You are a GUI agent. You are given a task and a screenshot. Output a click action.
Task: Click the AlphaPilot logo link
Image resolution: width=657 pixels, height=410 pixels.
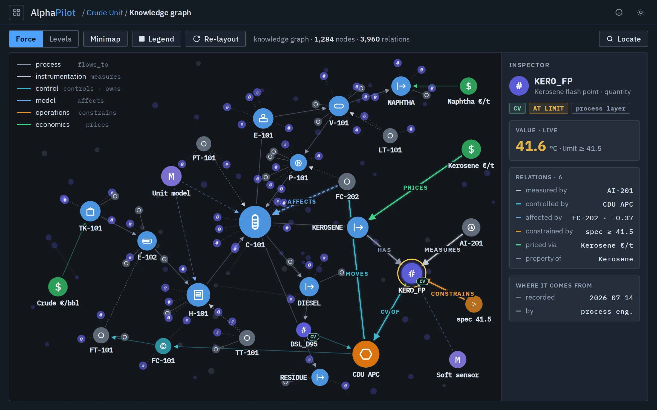pyautogui.click(x=53, y=13)
